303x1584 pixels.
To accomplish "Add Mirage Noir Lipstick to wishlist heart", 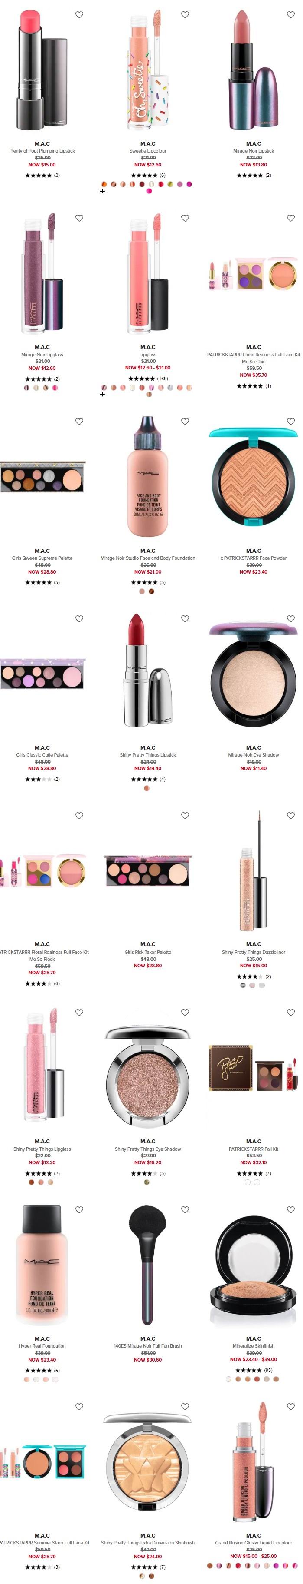I will (291, 15).
